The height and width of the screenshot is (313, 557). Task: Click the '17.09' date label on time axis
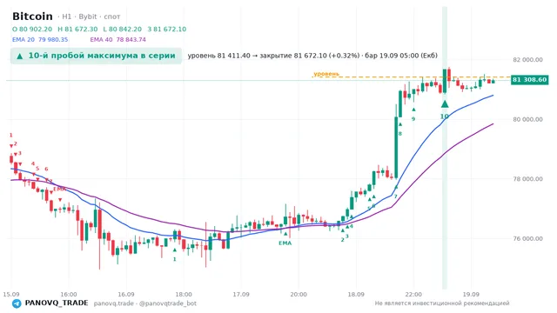coord(241,294)
